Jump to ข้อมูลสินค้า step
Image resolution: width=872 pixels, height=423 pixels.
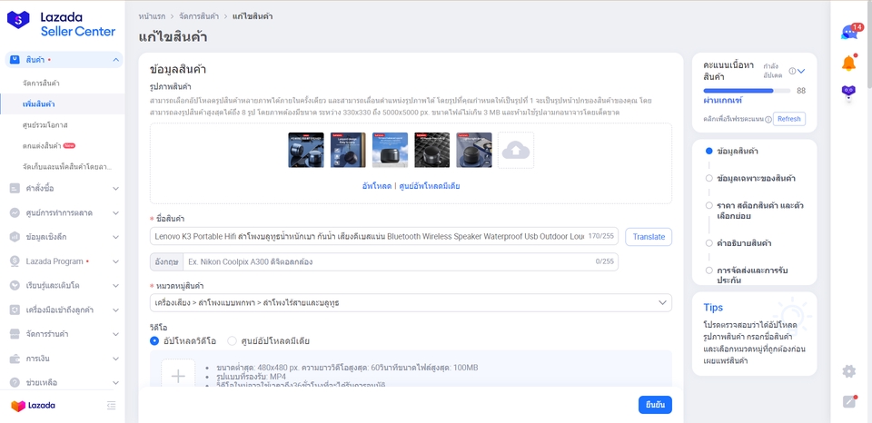738,152
